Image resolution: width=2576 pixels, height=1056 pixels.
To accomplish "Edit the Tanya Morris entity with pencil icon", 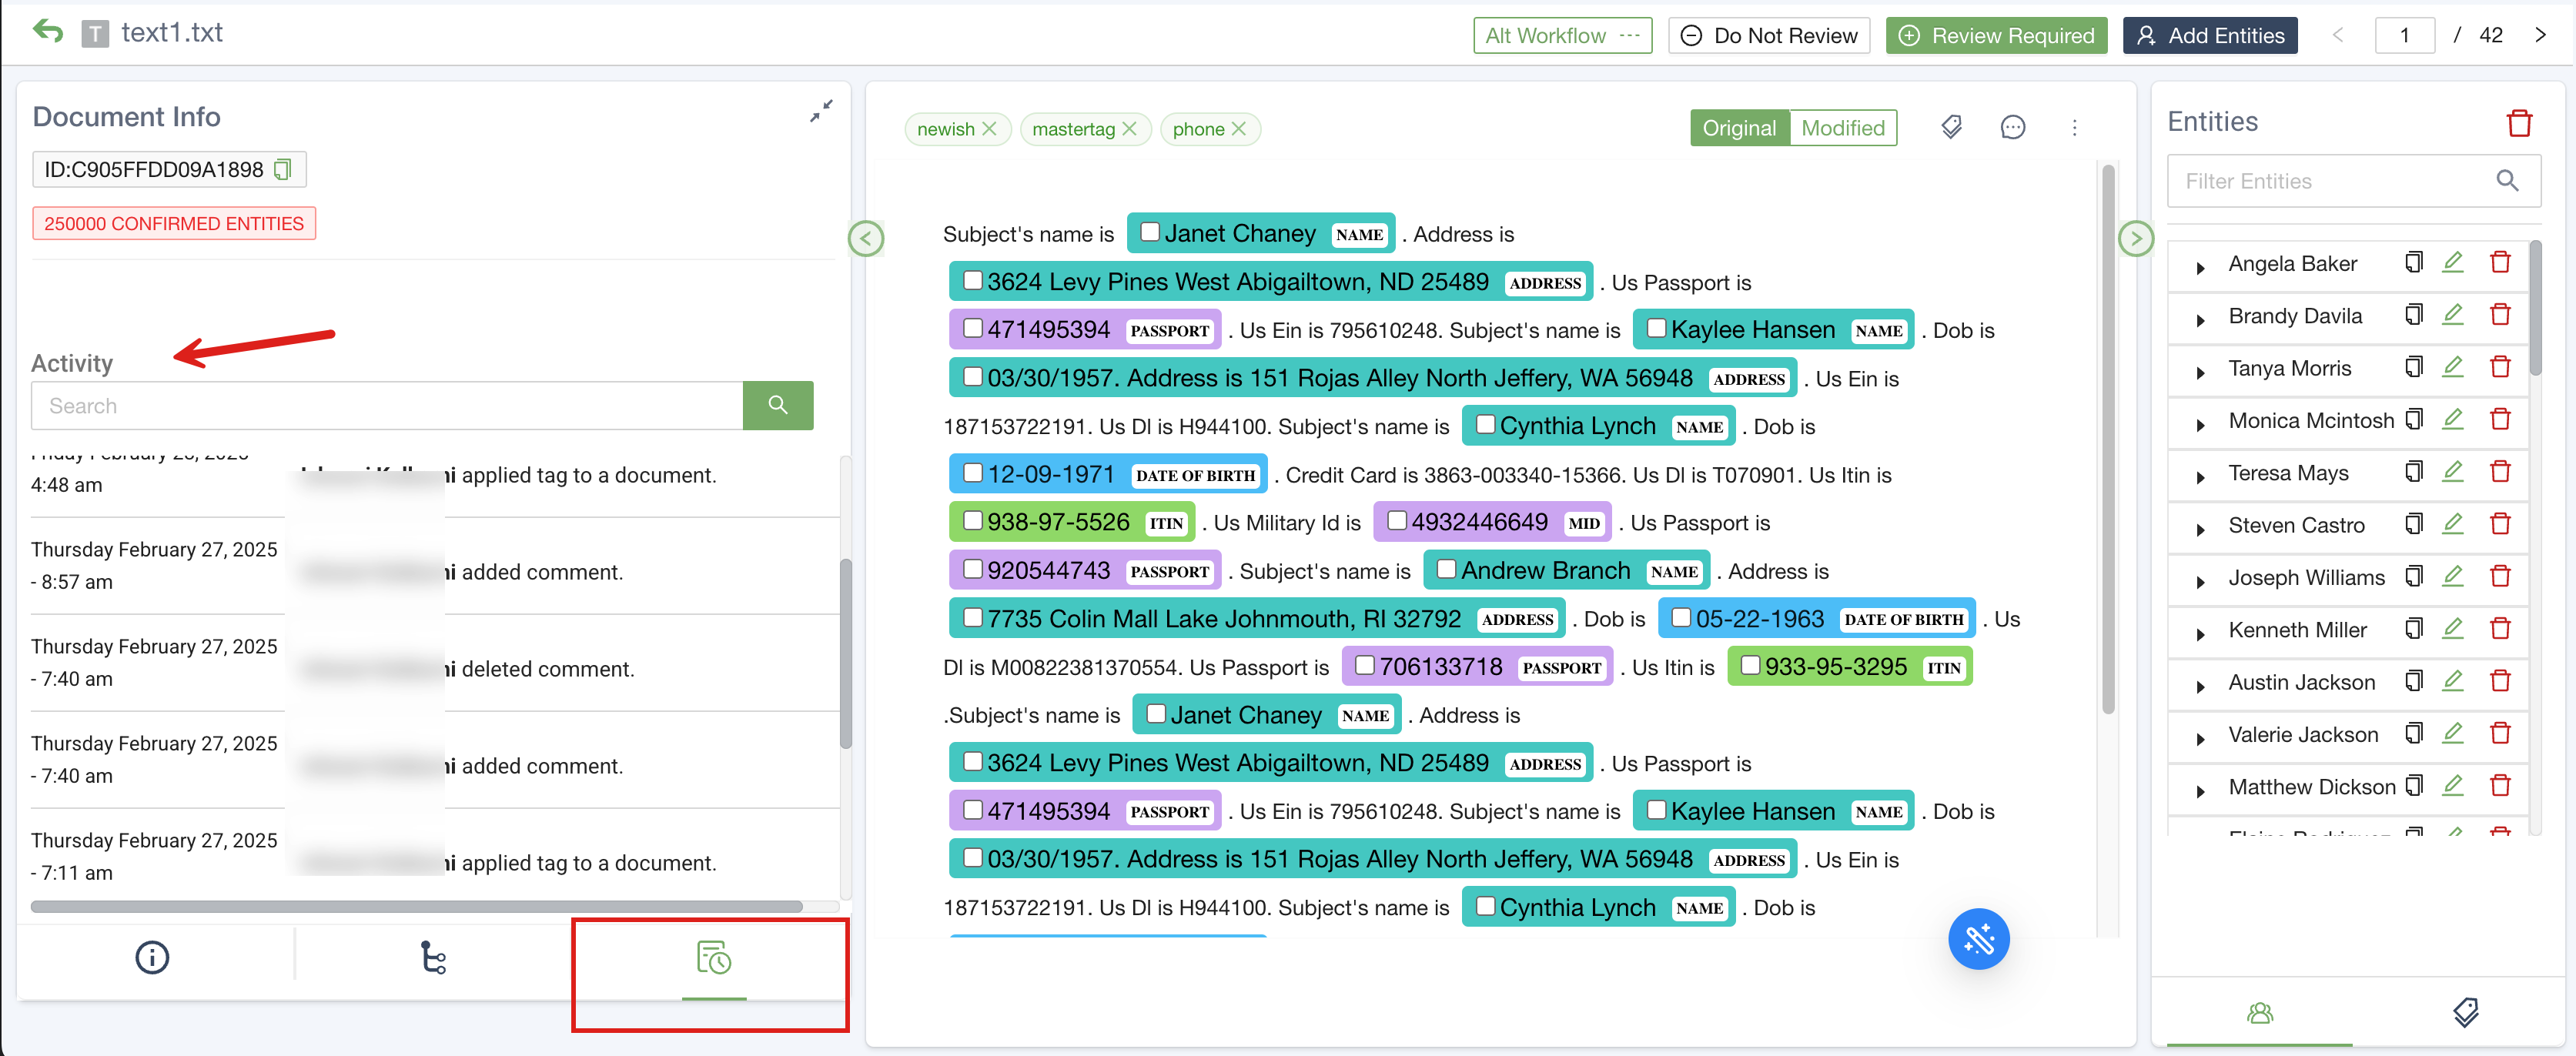I will pos(2452,367).
